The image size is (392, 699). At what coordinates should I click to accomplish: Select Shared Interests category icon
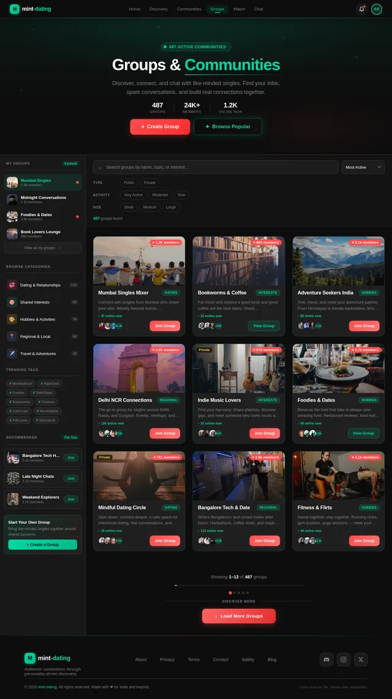(x=12, y=302)
